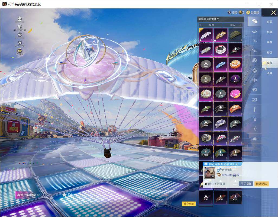Select the 战备 tab
Screen dimensions: 278x217
pyautogui.click(x=270, y=63)
